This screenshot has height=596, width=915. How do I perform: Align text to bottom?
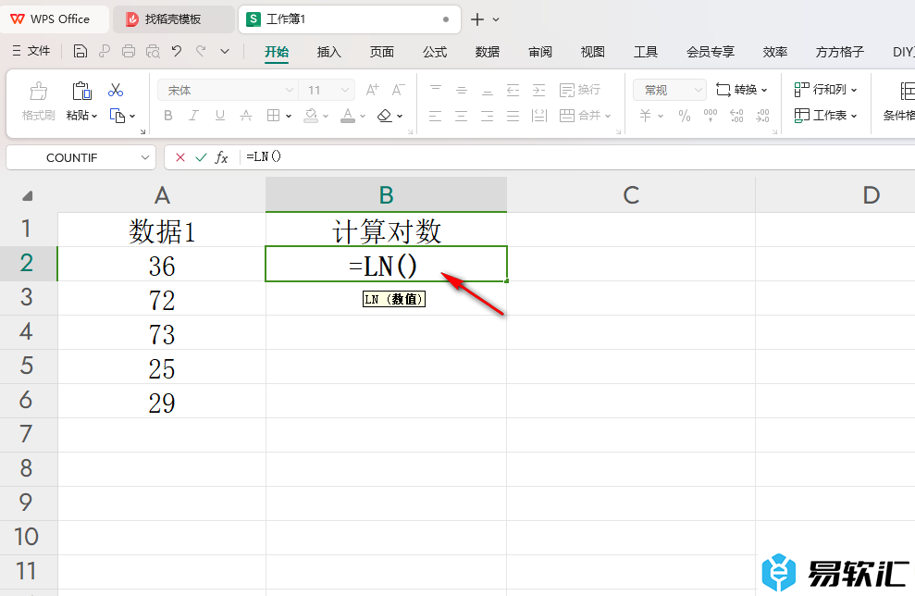click(x=488, y=90)
